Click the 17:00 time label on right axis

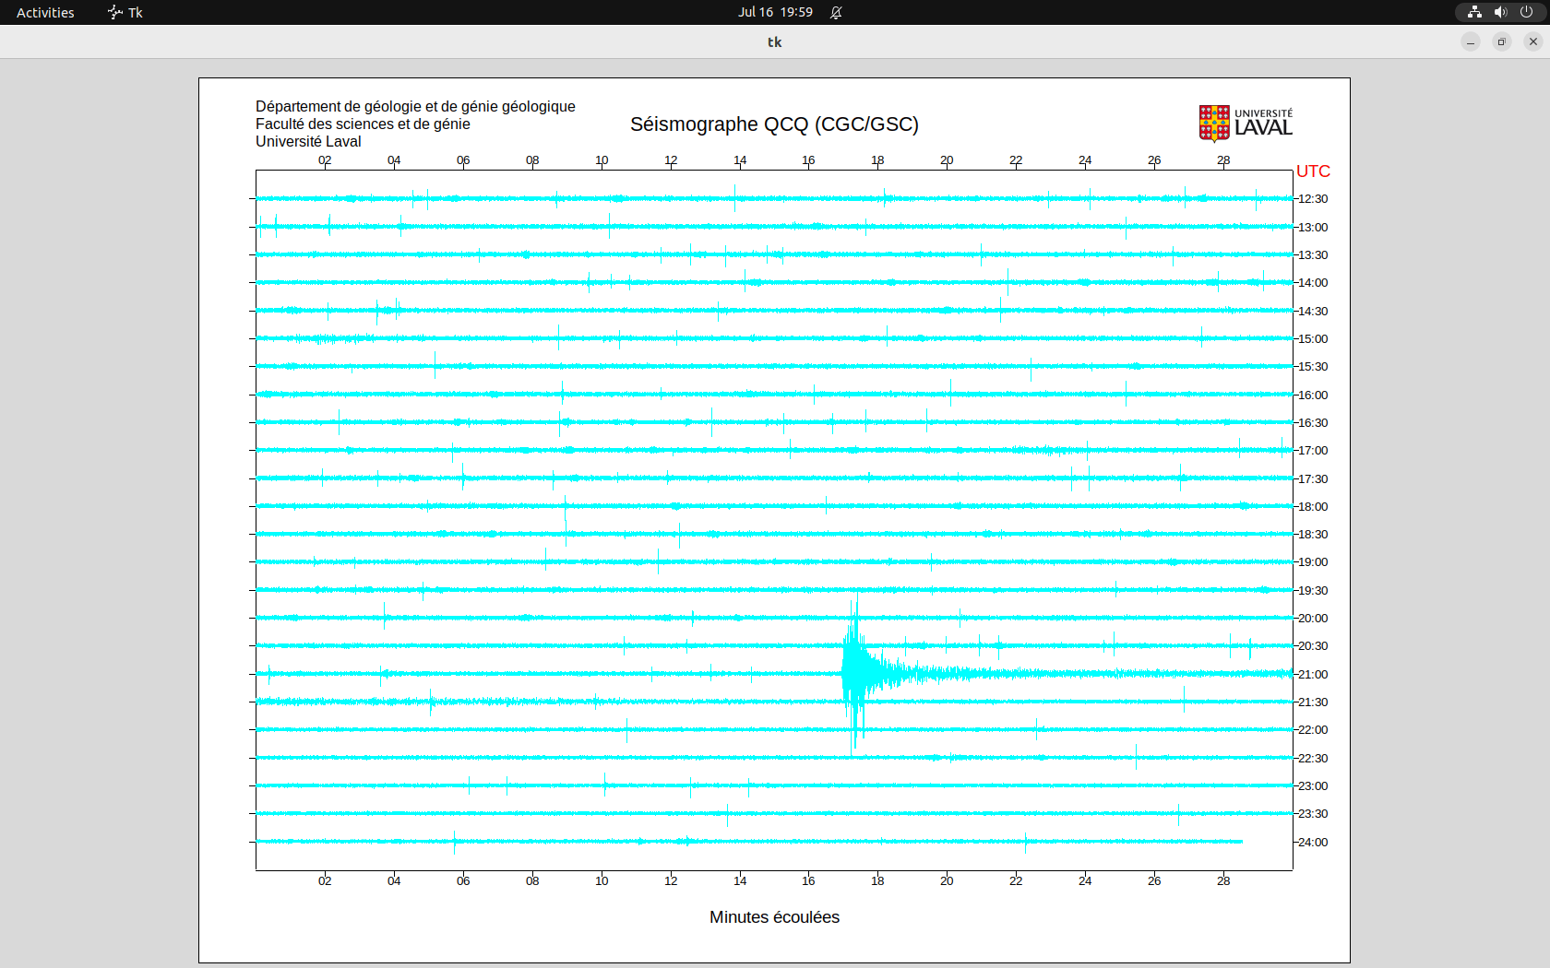(1313, 451)
